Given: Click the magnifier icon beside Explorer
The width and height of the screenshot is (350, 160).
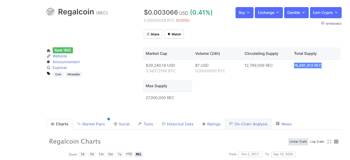Looking at the screenshot, I should (x=49, y=68).
